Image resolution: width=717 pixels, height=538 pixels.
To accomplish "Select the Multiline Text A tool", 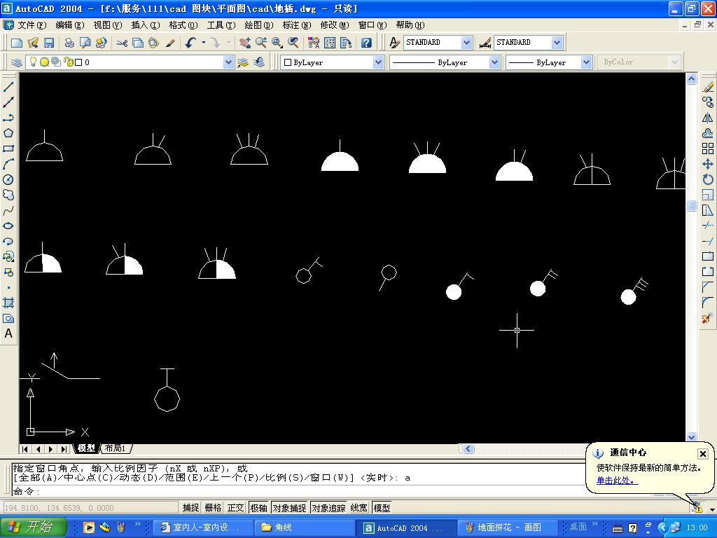I will 8,334.
